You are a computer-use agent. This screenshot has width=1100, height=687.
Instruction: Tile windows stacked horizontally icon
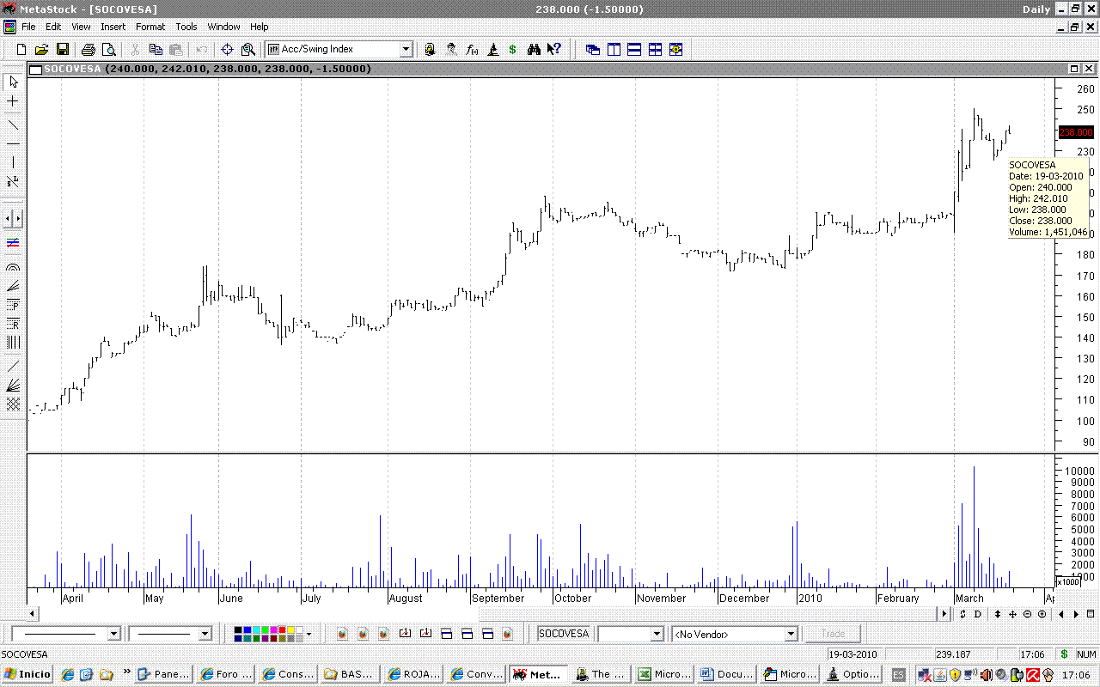(x=634, y=50)
